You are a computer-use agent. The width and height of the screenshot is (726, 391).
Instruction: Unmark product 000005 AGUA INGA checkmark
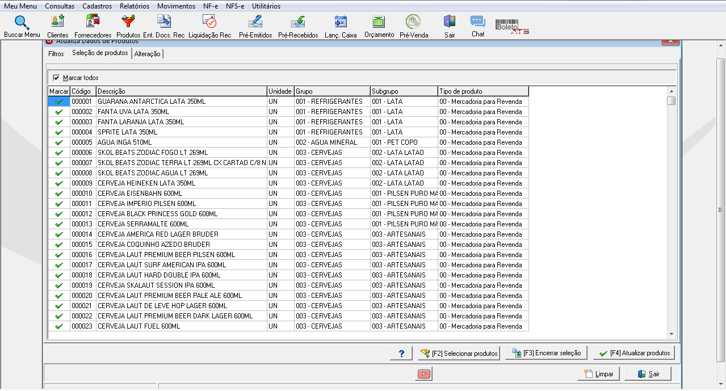(x=58, y=142)
